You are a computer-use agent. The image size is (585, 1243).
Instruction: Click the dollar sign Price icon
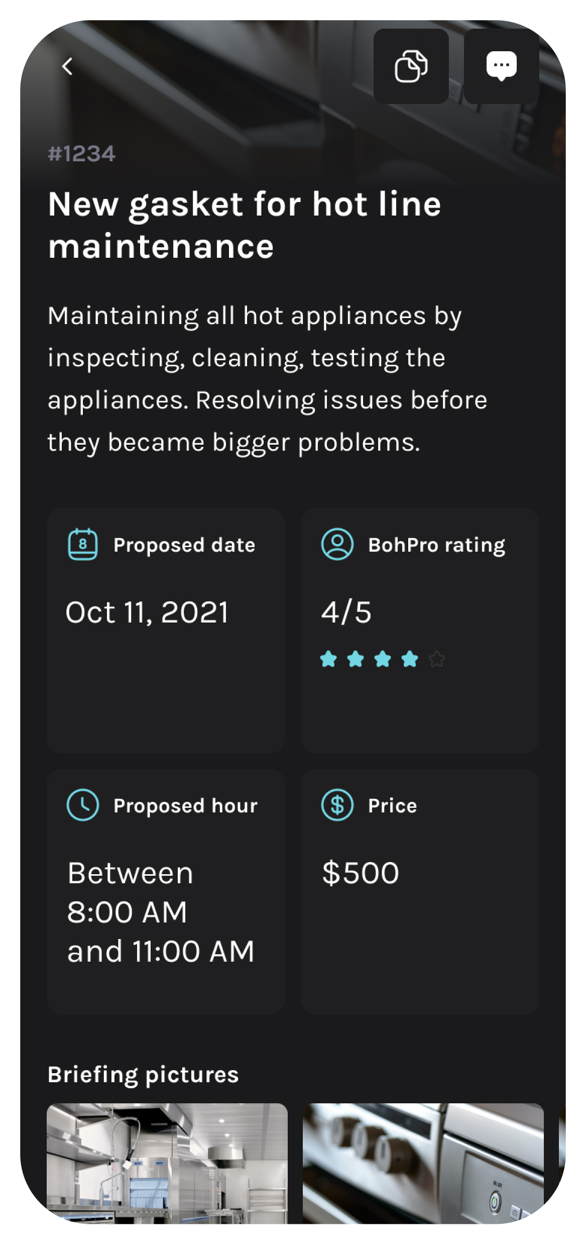coord(337,805)
